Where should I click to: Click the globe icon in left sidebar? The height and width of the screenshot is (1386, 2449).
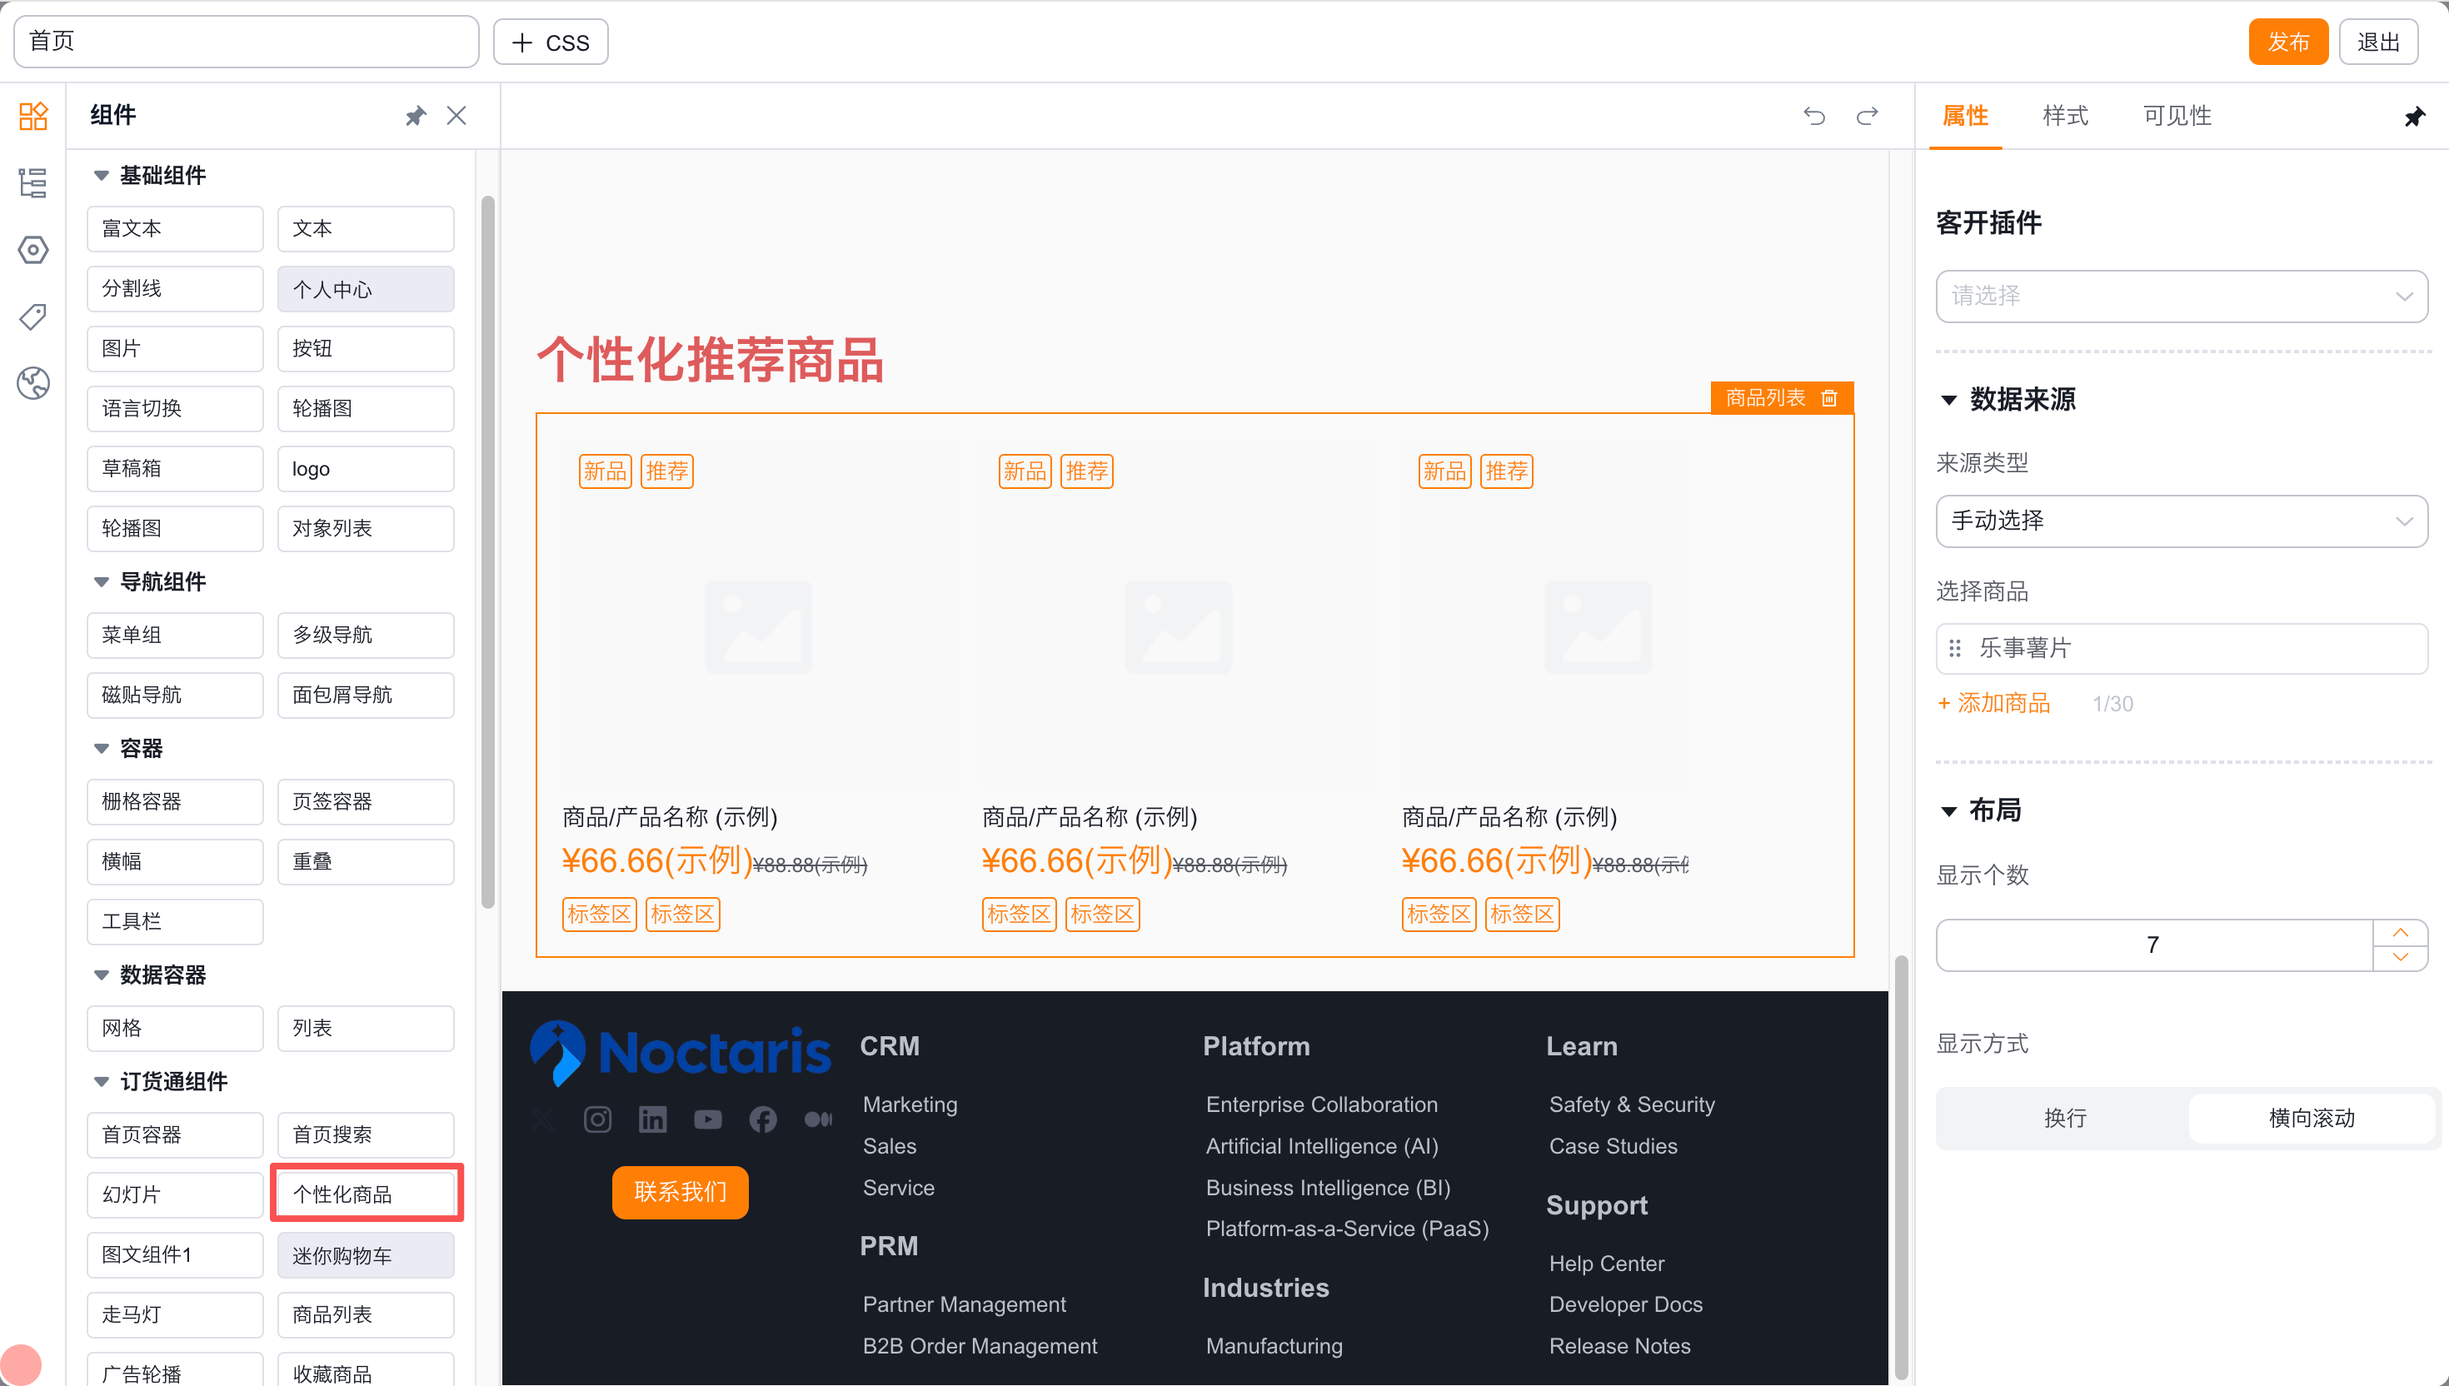tap(33, 382)
